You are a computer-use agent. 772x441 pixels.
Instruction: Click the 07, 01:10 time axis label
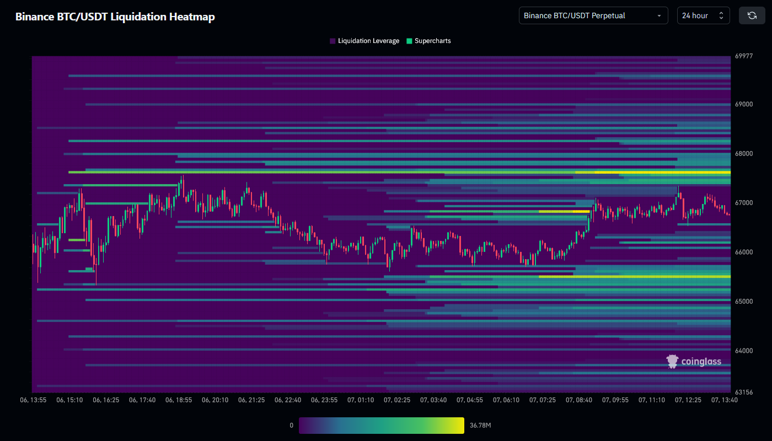point(361,400)
